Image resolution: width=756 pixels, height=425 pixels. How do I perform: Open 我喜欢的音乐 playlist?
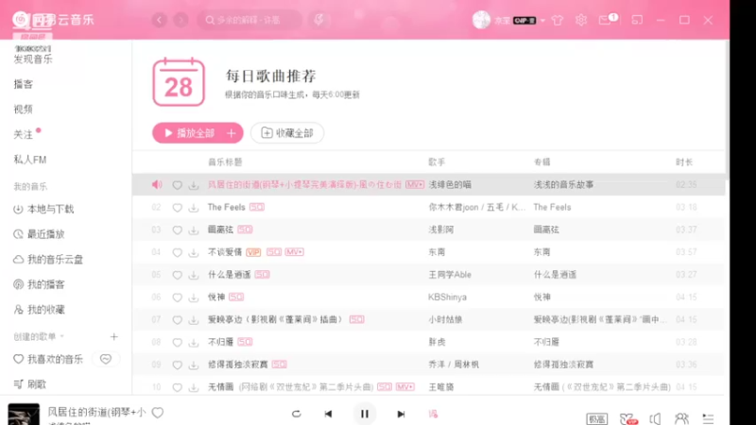[48, 359]
